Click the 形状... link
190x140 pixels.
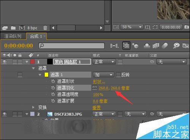[99, 82]
